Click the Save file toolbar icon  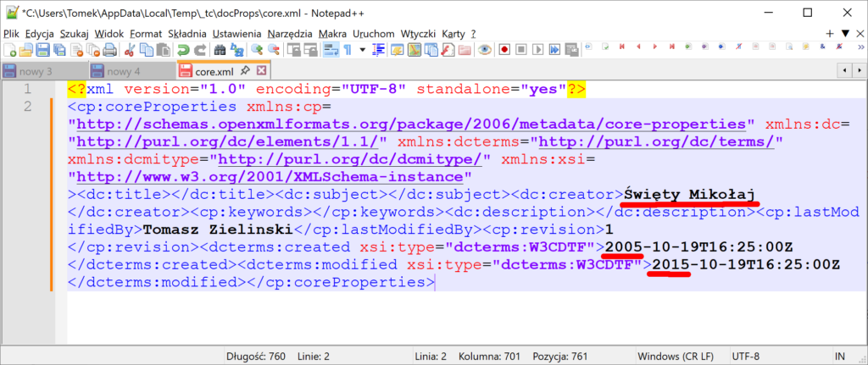(42, 50)
